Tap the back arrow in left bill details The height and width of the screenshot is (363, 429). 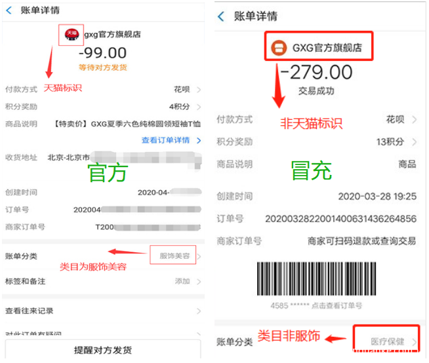pyautogui.click(x=9, y=10)
